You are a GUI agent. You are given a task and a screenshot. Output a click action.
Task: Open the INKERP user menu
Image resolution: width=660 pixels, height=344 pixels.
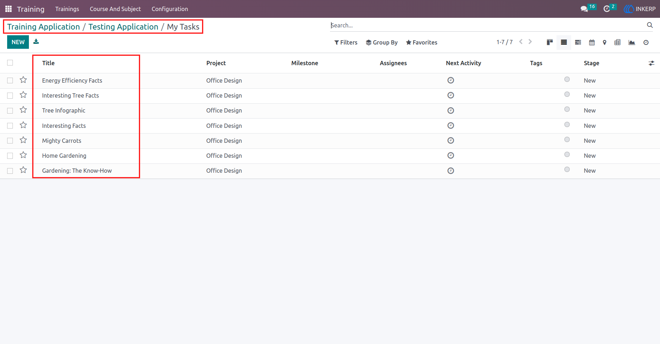[x=640, y=9]
